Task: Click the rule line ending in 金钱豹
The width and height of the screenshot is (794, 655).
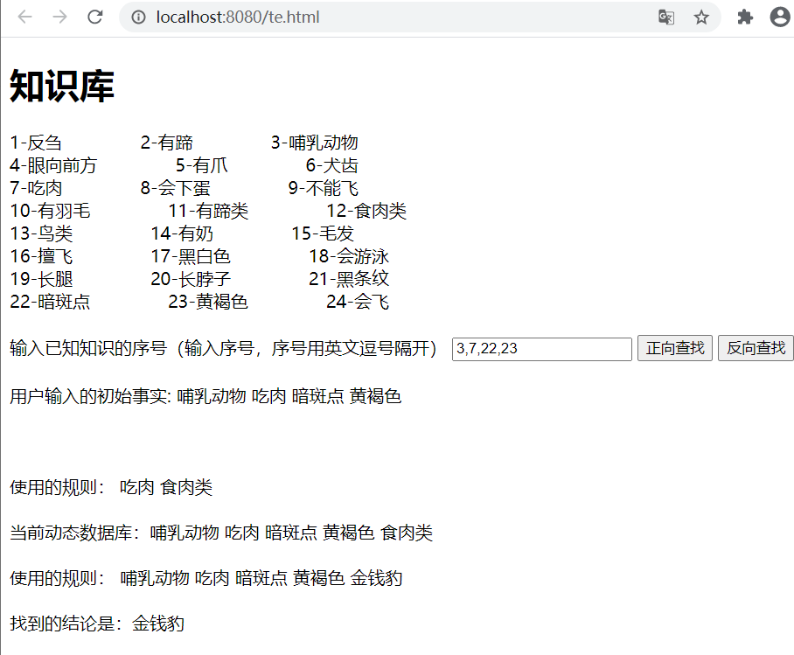Action: point(206,579)
